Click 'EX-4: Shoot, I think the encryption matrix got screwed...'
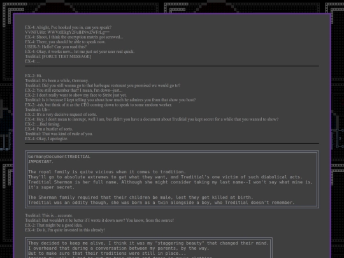Image resolution: width=344 pixels, height=258 pixels. point(74,37)
